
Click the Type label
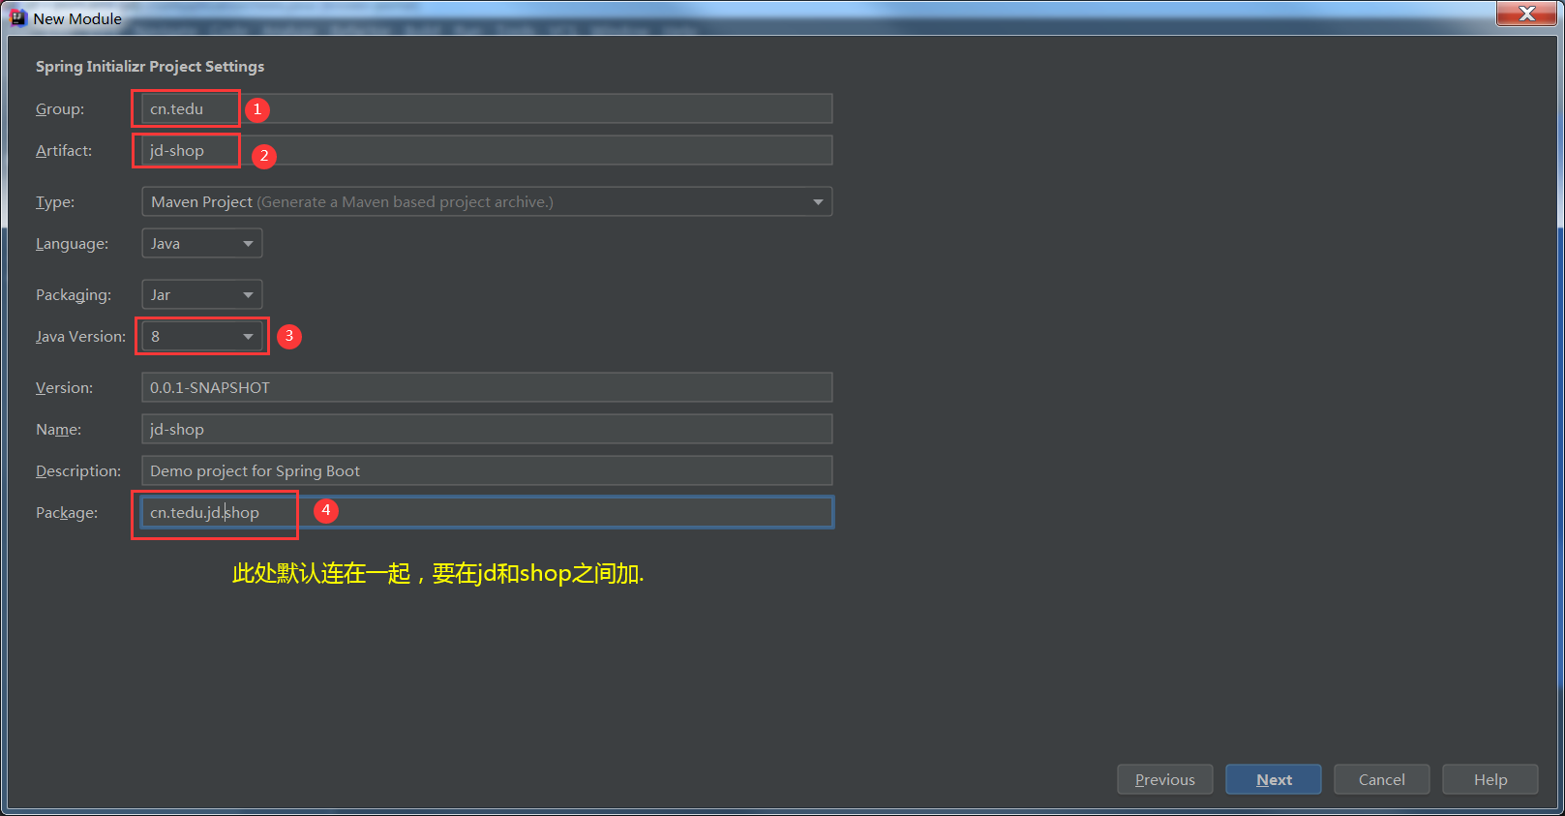[x=55, y=201]
